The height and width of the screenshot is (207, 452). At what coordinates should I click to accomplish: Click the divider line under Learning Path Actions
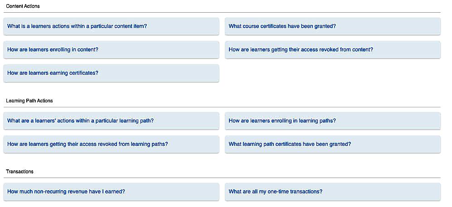click(222, 107)
